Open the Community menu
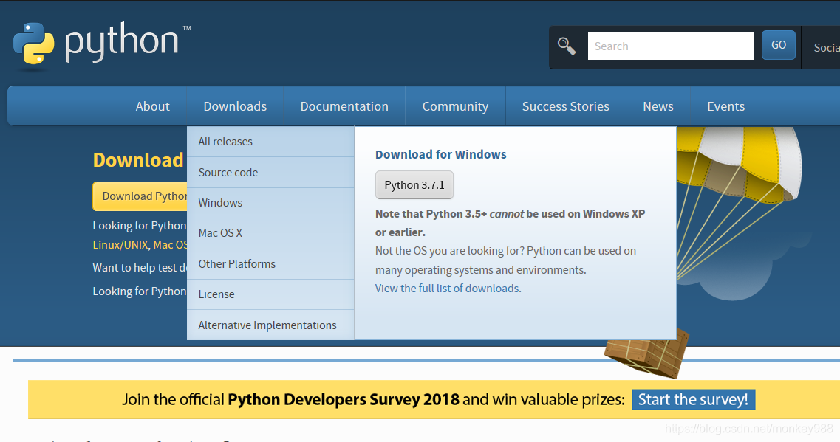The width and height of the screenshot is (840, 442). [x=455, y=106]
